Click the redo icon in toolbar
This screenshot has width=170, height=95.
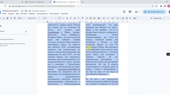[3, 18]
